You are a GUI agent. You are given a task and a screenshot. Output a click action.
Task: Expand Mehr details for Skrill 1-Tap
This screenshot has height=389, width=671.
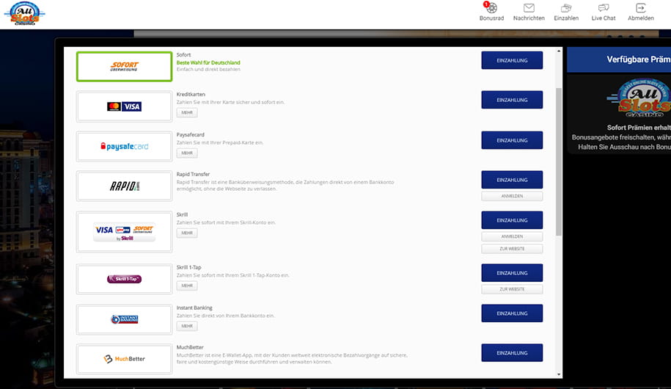coord(187,286)
